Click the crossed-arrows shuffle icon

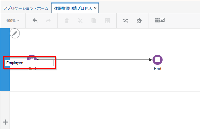[125, 21]
